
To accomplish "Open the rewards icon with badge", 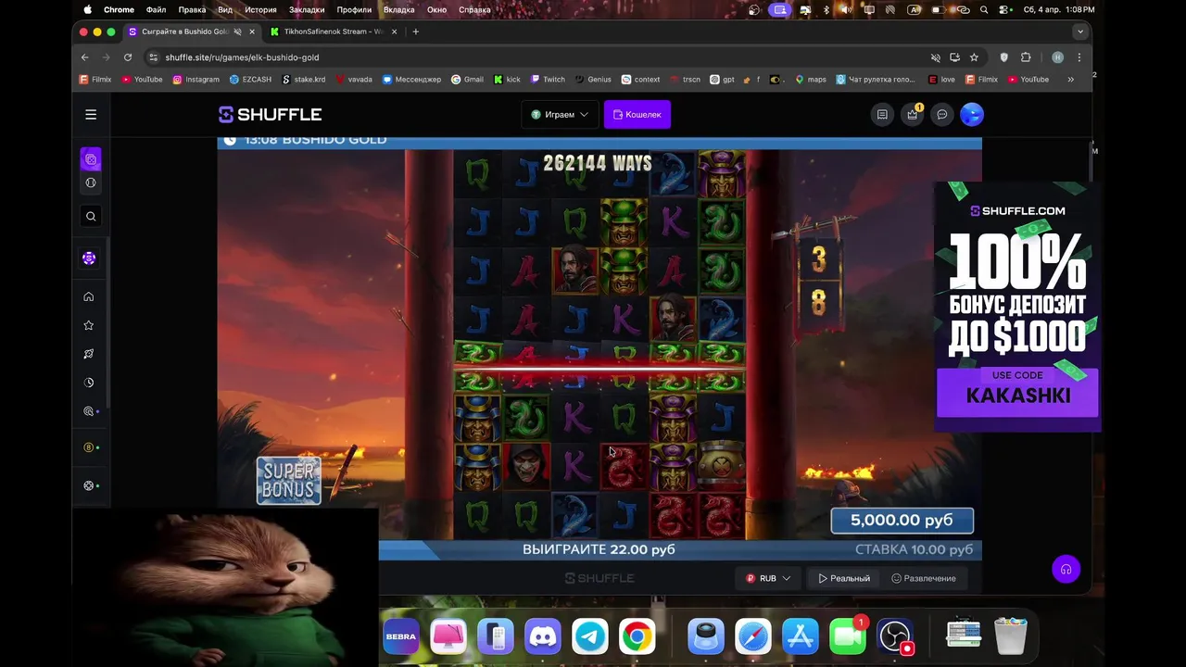I will 913,115.
